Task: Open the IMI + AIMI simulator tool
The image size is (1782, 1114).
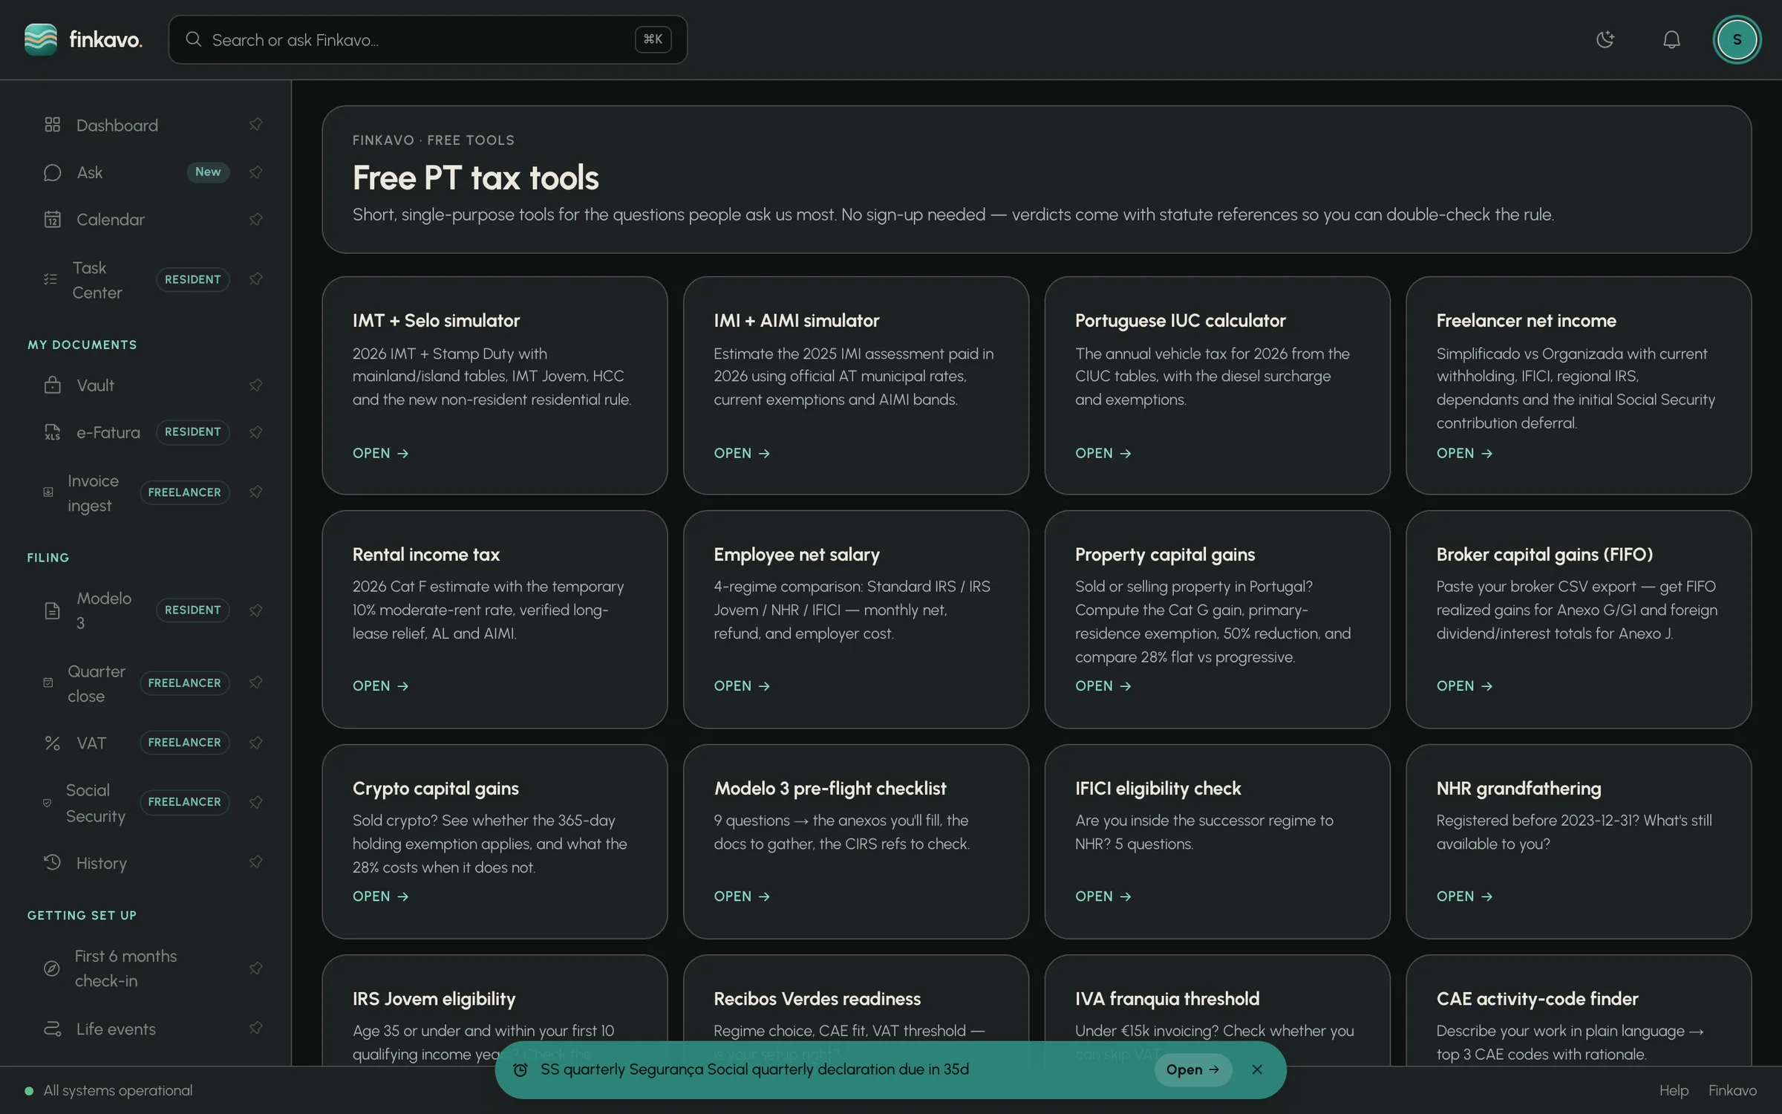Action: 742,453
